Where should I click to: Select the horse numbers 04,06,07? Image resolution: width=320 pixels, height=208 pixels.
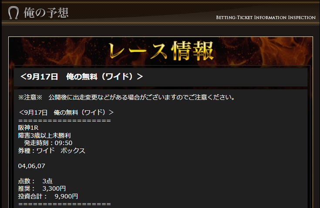click(32, 166)
